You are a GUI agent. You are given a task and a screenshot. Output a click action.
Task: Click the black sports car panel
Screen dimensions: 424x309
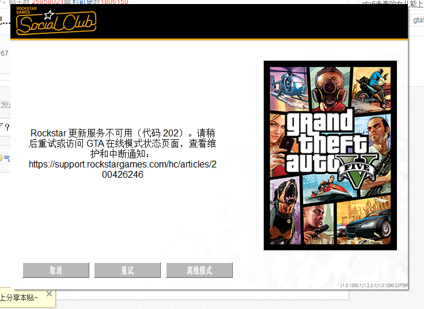click(364, 222)
